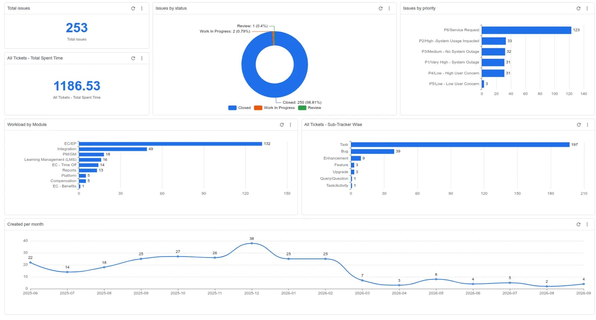Click the 253 total issues number
This screenshot has height=320, width=596.
coord(77,28)
